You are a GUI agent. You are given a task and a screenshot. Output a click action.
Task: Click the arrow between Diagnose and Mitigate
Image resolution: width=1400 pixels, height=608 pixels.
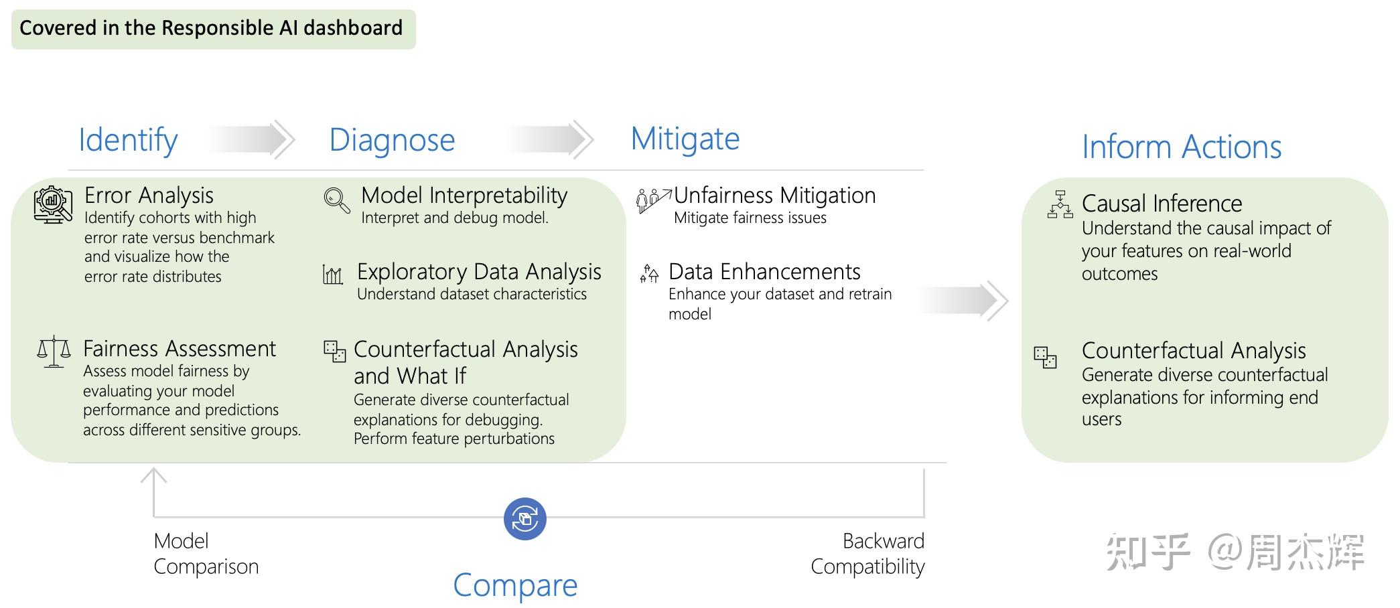pos(550,140)
